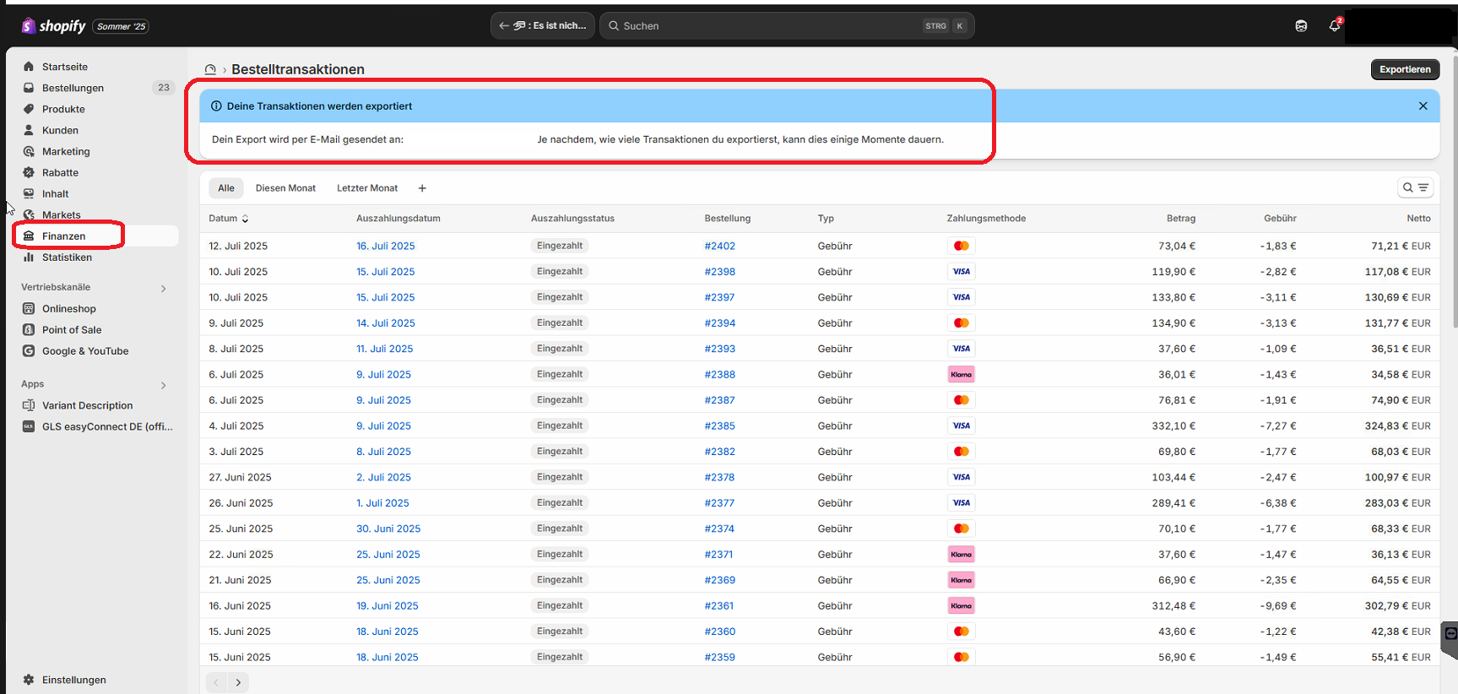Open the table search and filter icon
Screen dimensions: 1458x694
1415,188
